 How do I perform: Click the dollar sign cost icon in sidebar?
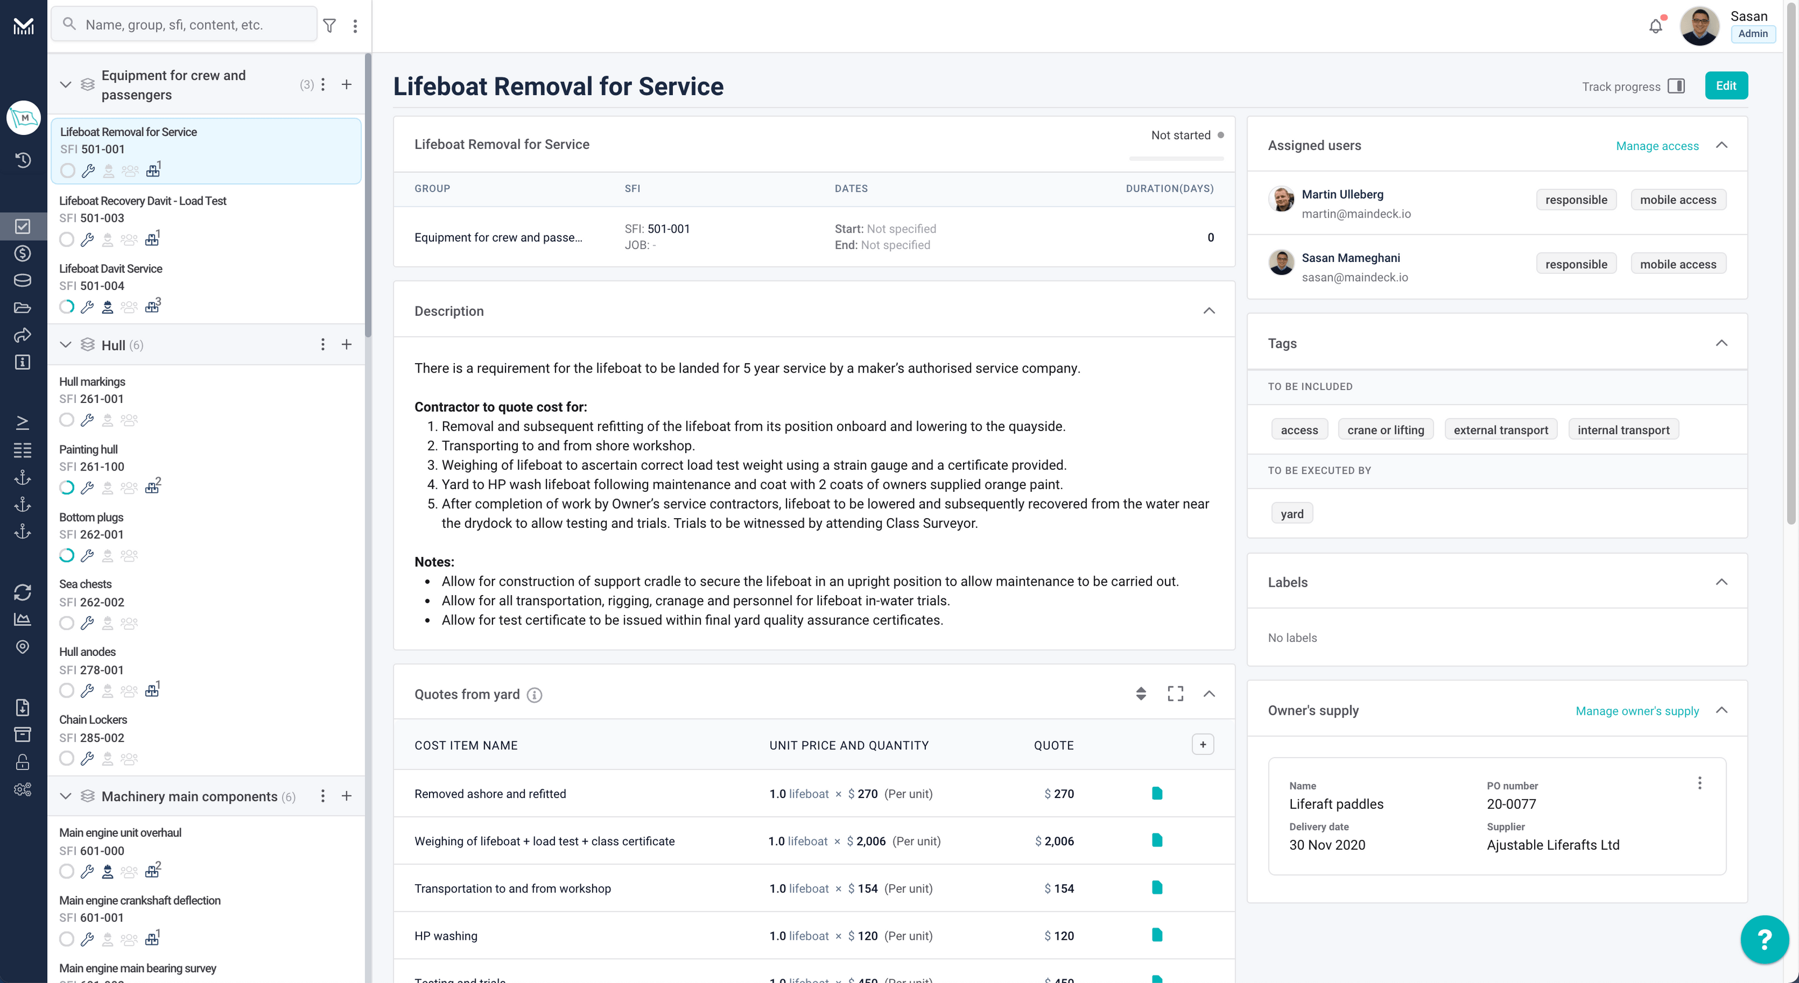coord(22,253)
